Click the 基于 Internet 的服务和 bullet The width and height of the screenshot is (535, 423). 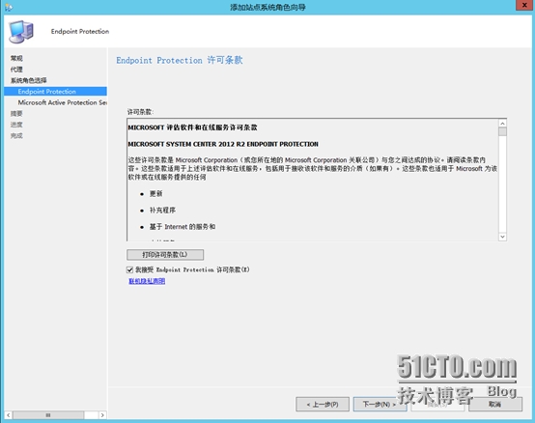point(183,227)
